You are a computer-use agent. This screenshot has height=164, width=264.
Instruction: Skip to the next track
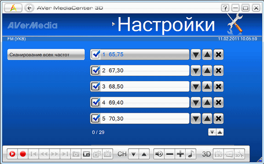pos(65,154)
